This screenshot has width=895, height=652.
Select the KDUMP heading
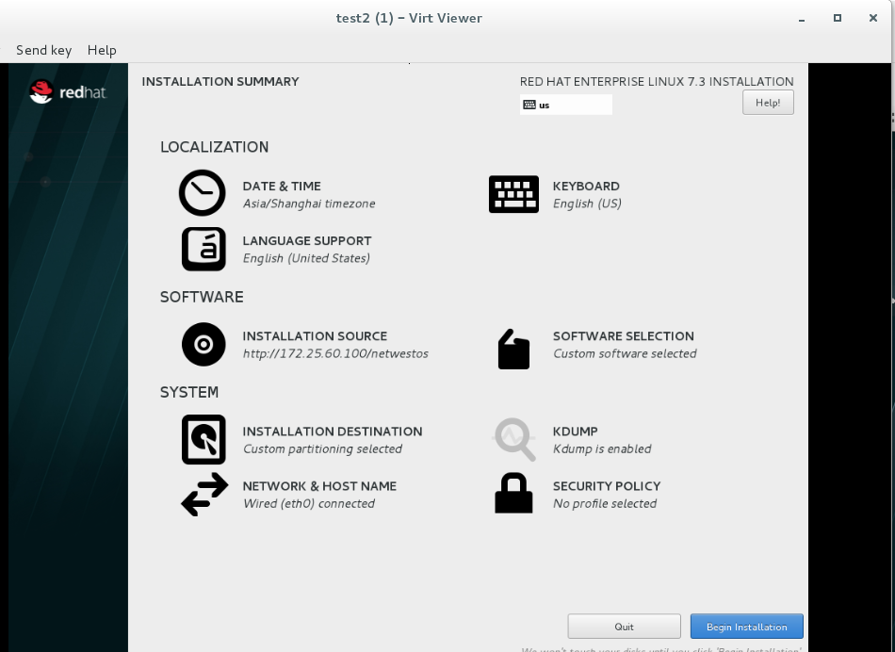tap(576, 432)
